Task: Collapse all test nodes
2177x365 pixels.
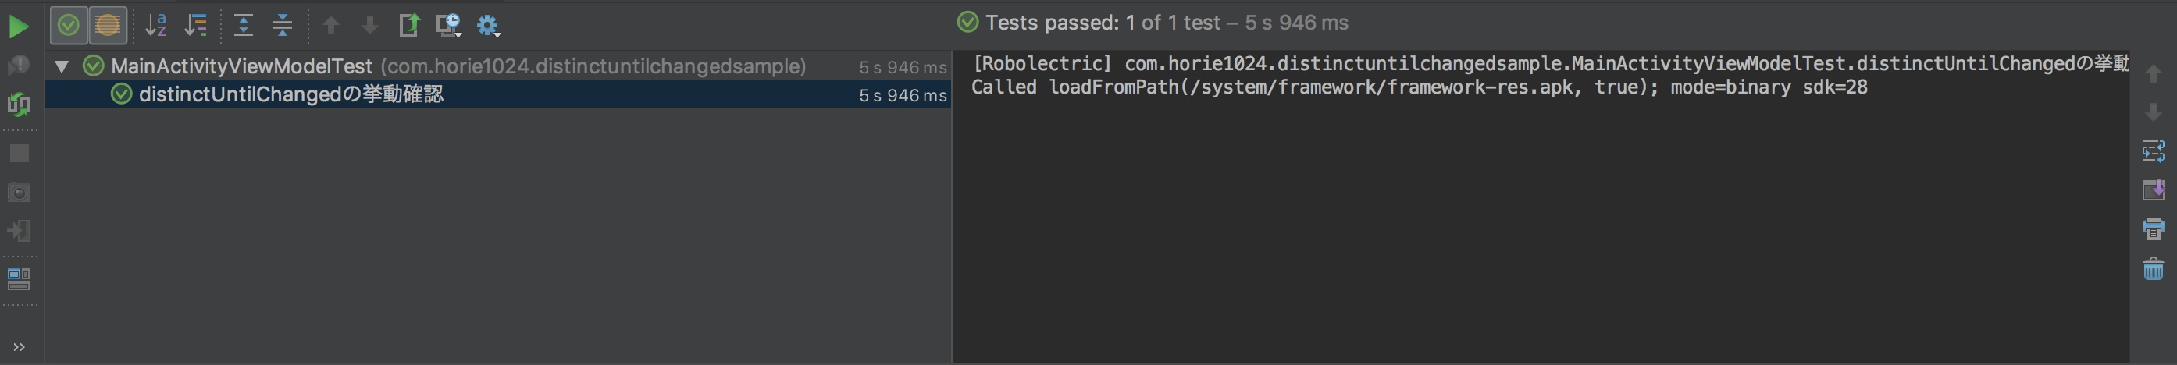Action: [x=282, y=25]
